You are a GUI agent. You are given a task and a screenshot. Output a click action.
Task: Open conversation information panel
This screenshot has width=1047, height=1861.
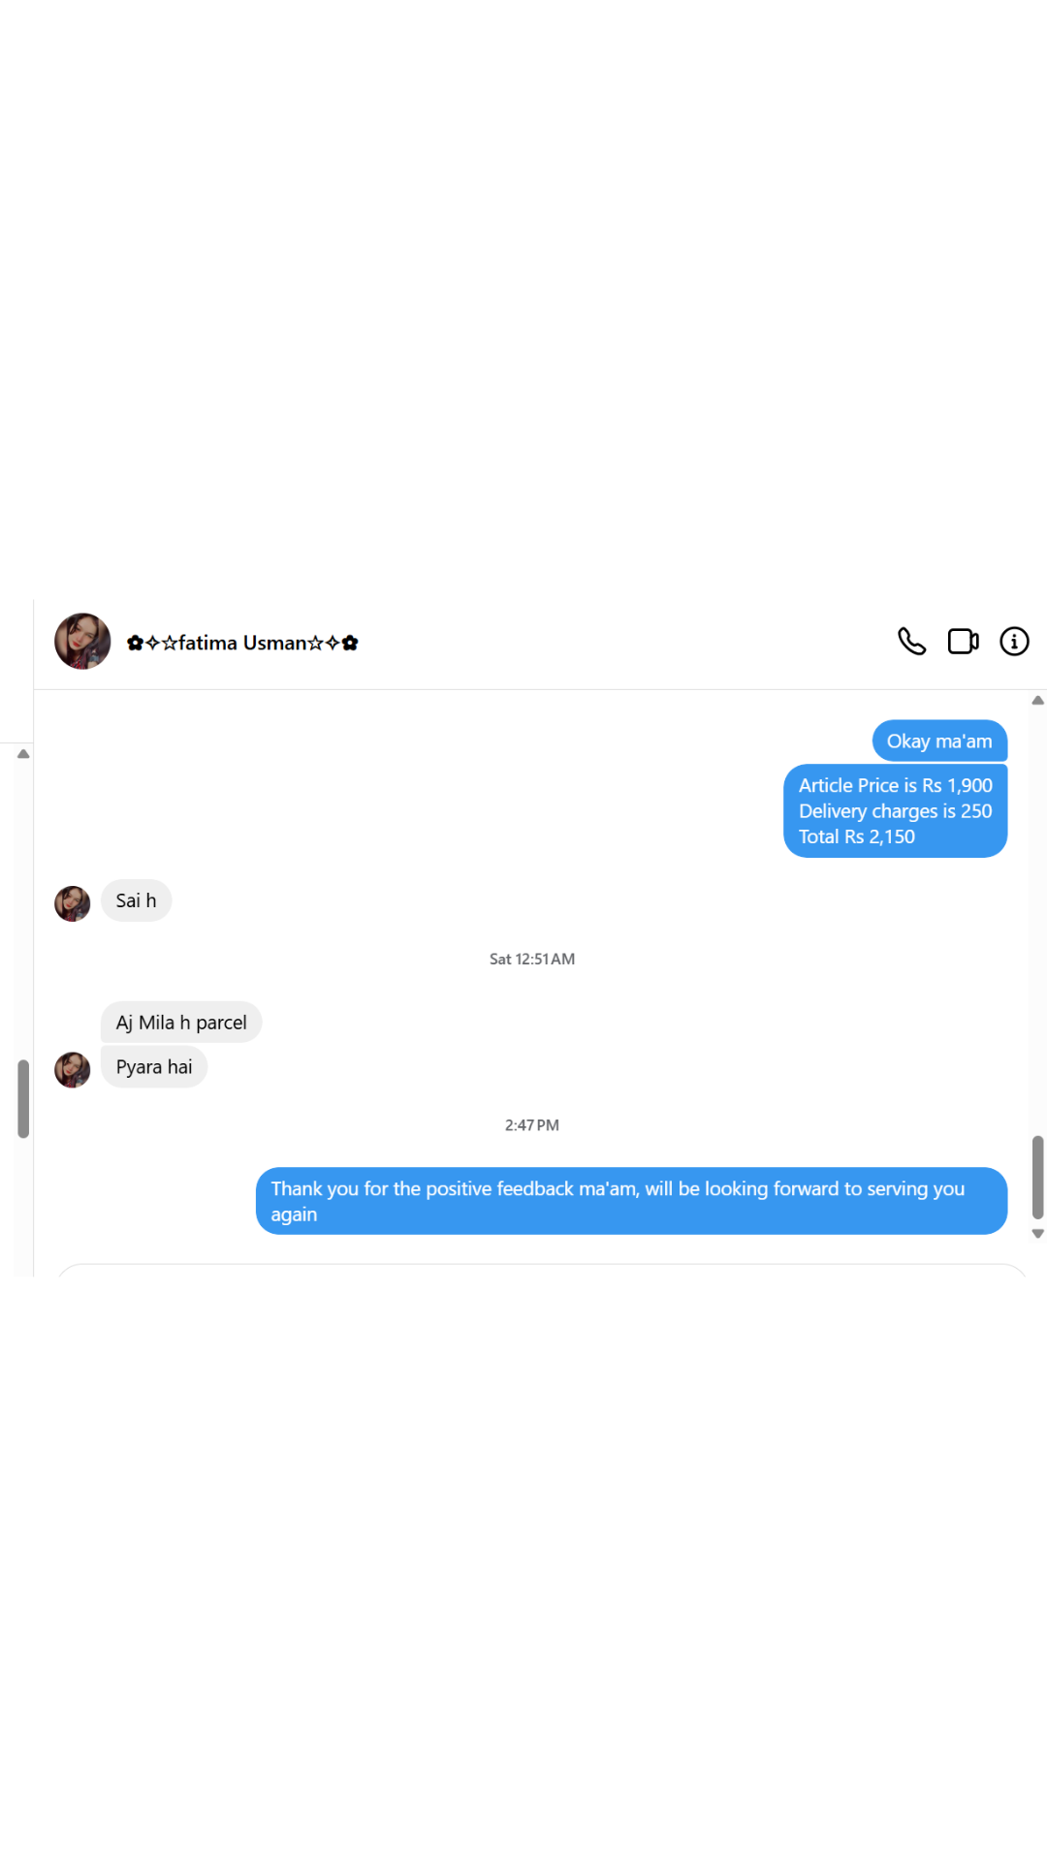click(1014, 642)
